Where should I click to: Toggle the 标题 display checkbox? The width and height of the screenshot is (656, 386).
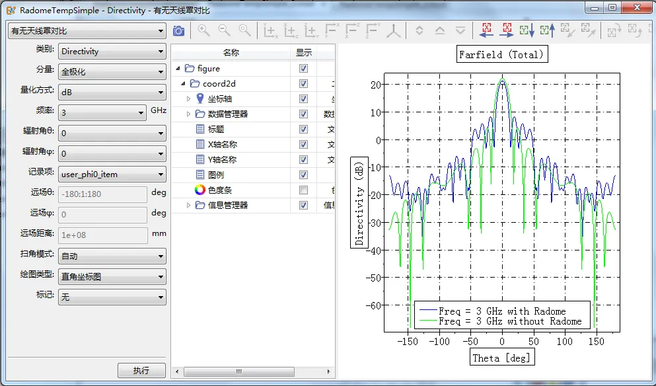pos(303,130)
